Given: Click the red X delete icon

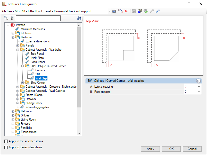Looking at the screenshot, I should click(126, 11).
